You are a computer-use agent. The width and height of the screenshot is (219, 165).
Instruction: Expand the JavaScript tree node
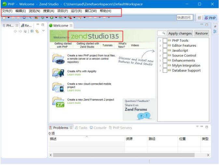[x=160, y=51]
